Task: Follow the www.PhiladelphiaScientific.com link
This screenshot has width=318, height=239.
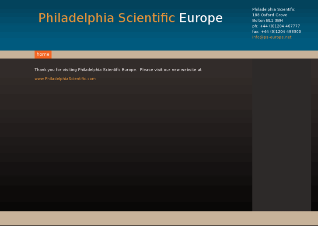Action: (65, 79)
